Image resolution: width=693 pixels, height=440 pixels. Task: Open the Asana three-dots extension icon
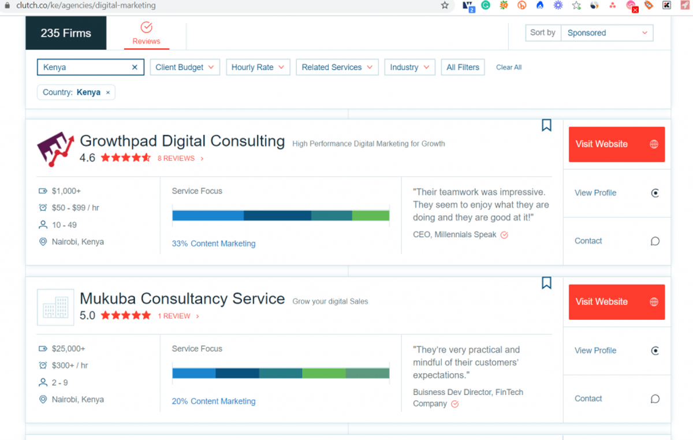tap(612, 5)
